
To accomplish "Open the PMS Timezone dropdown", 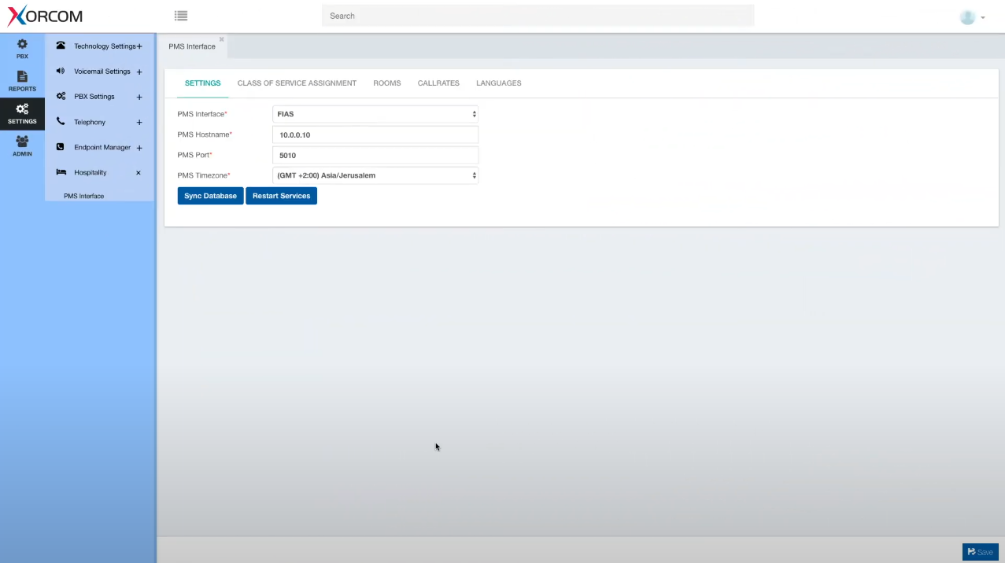I will point(375,175).
